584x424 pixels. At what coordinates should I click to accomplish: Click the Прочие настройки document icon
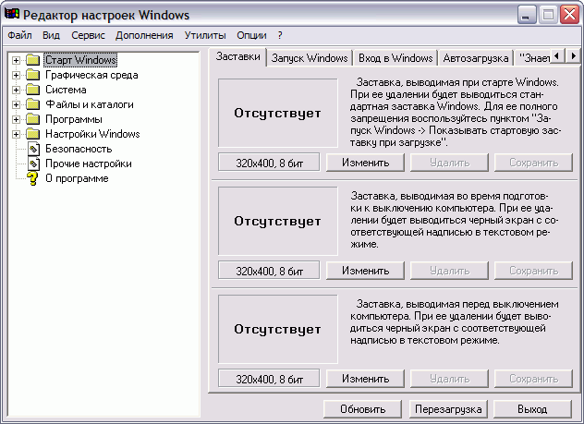click(33, 164)
